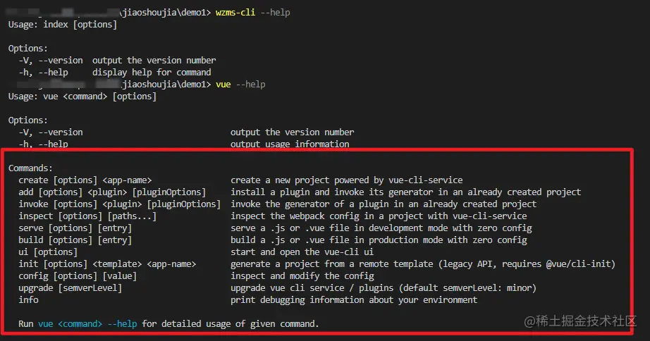Click 'create [options] <app-name>' command

(85, 180)
